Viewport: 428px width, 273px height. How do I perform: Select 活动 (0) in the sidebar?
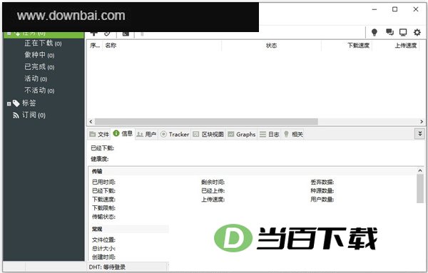point(36,78)
